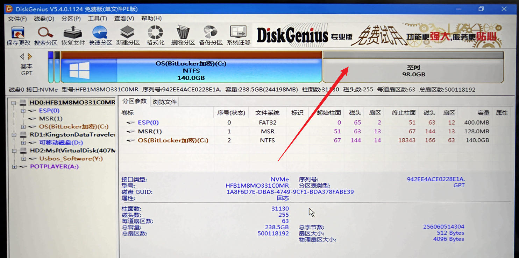Click the Delete Partition (删除分区) icon
Viewport: 519px width, 258px height.
[x=183, y=36]
